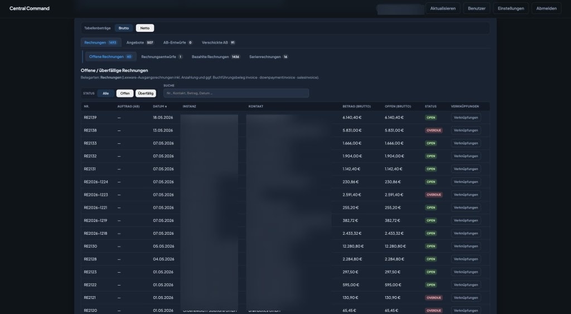The width and height of the screenshot is (571, 314).
Task: Switch table amounts to Brutto
Action: pyautogui.click(x=123, y=28)
